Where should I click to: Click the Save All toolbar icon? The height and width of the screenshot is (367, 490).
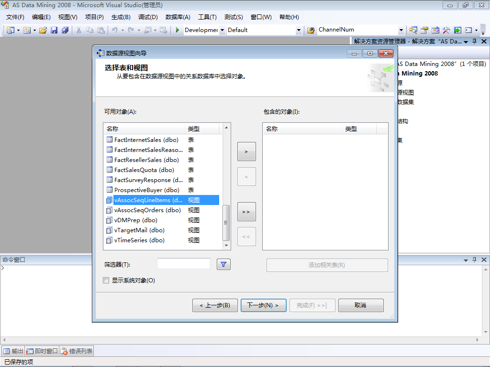[x=65, y=30]
